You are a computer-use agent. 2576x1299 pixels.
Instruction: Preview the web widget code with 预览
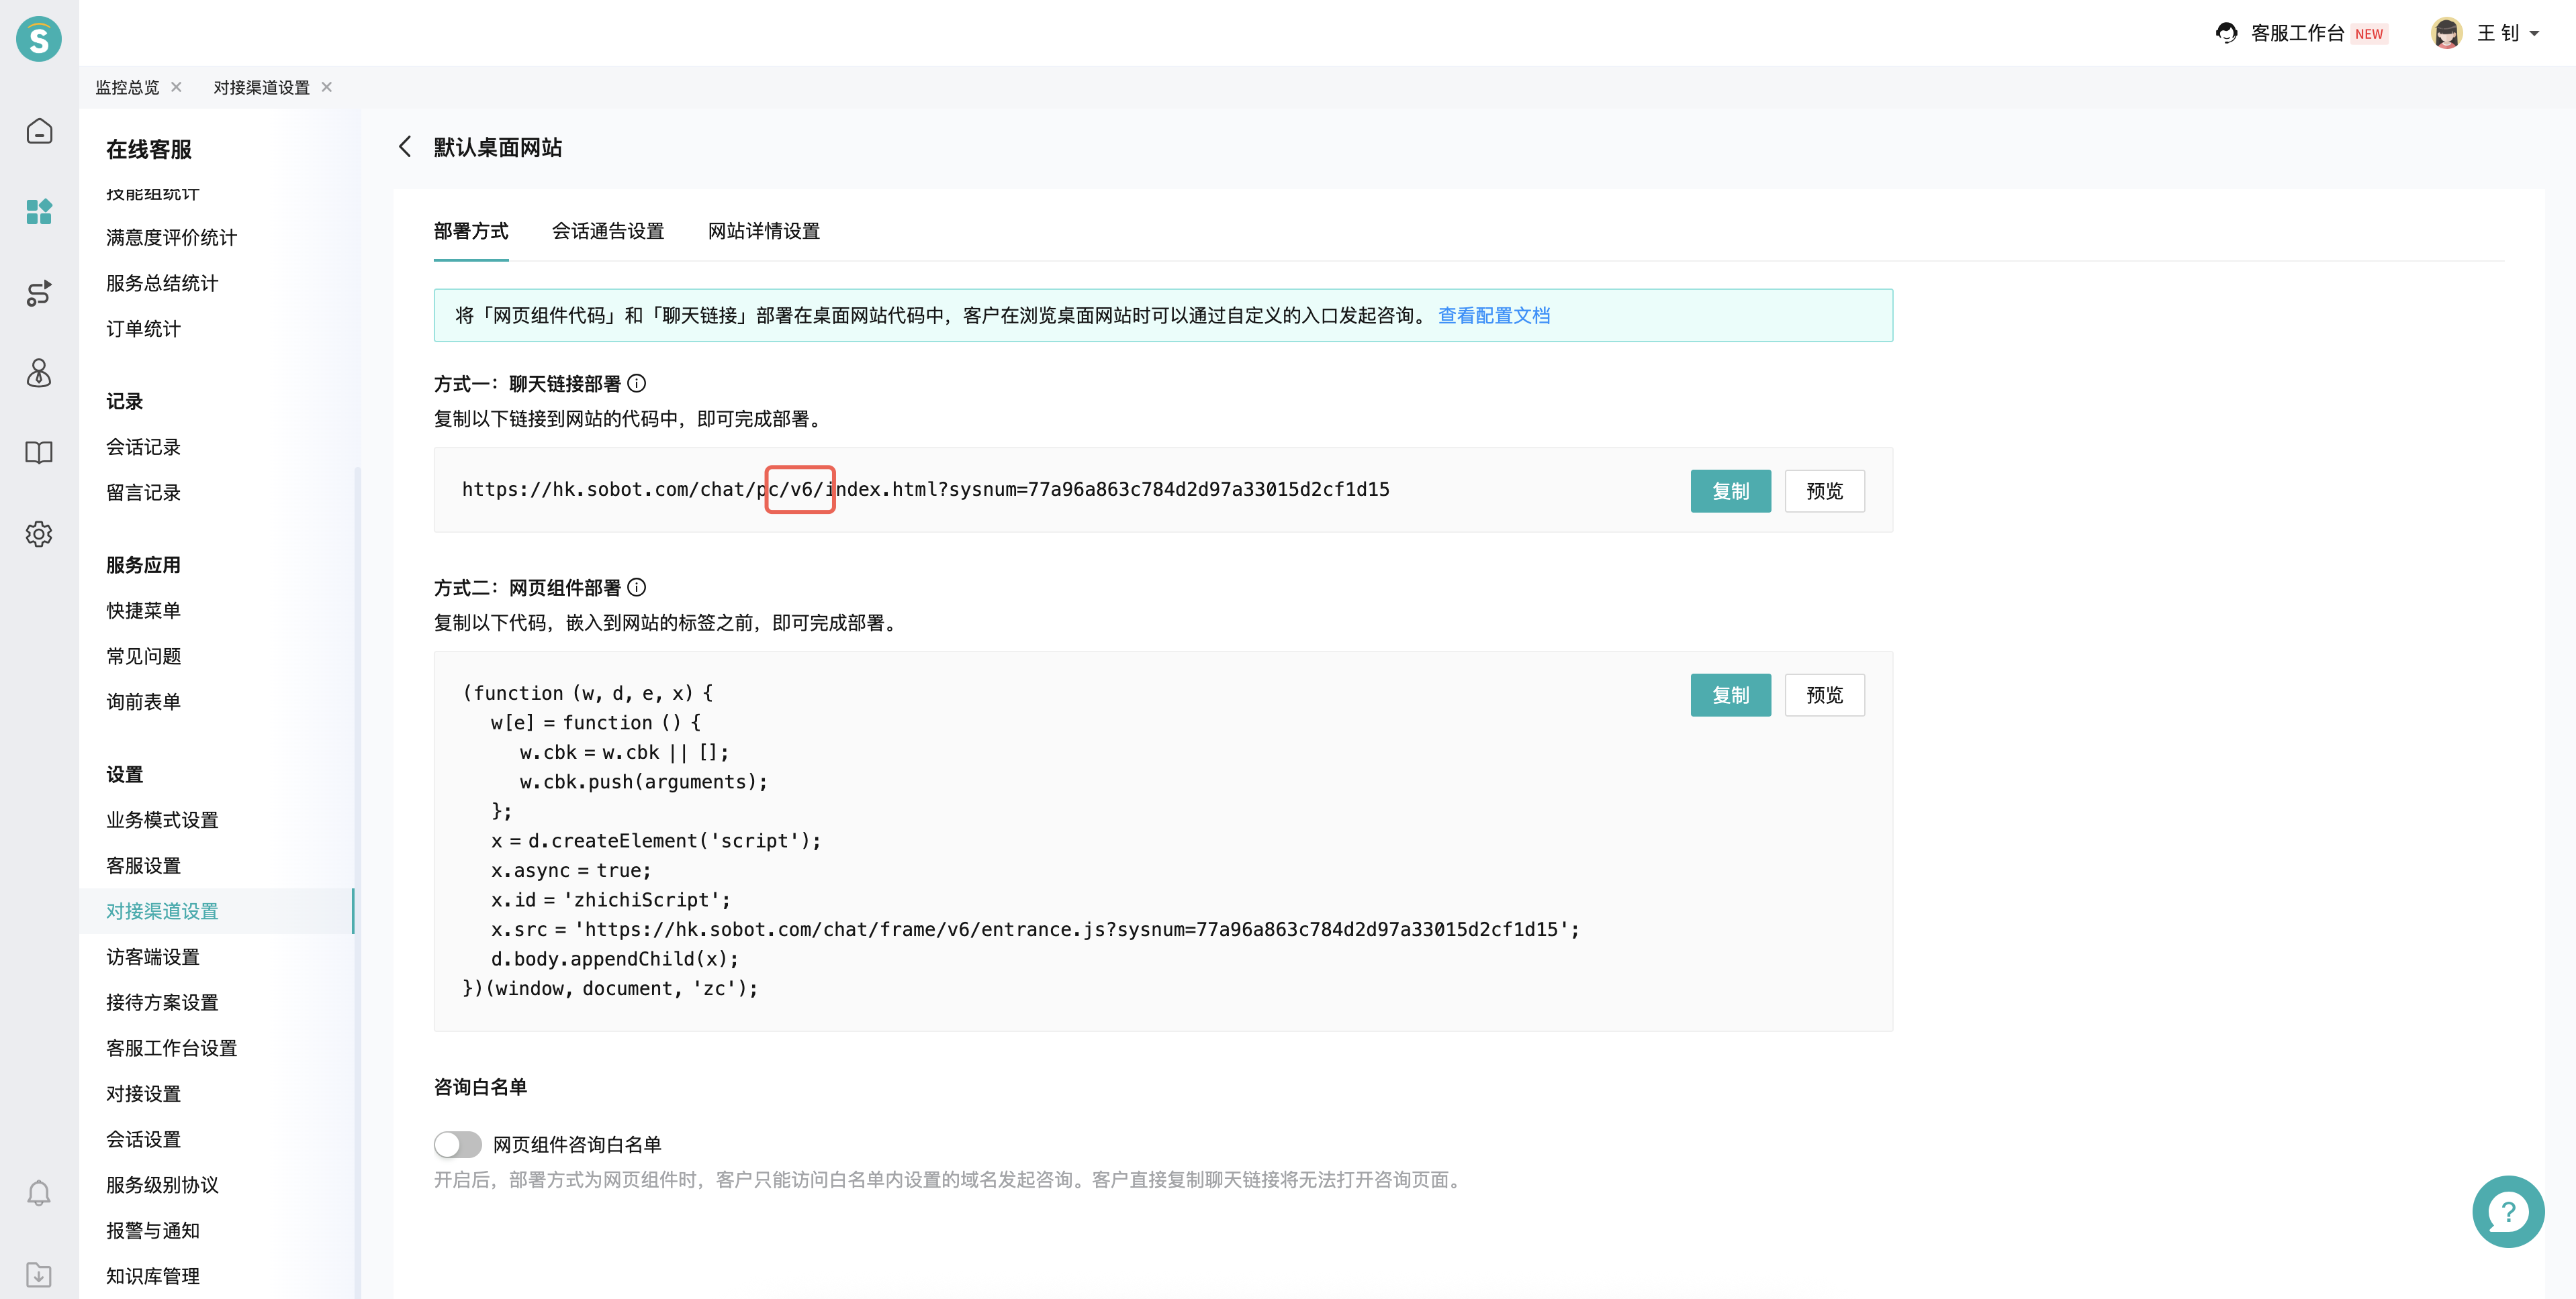click(x=1824, y=694)
